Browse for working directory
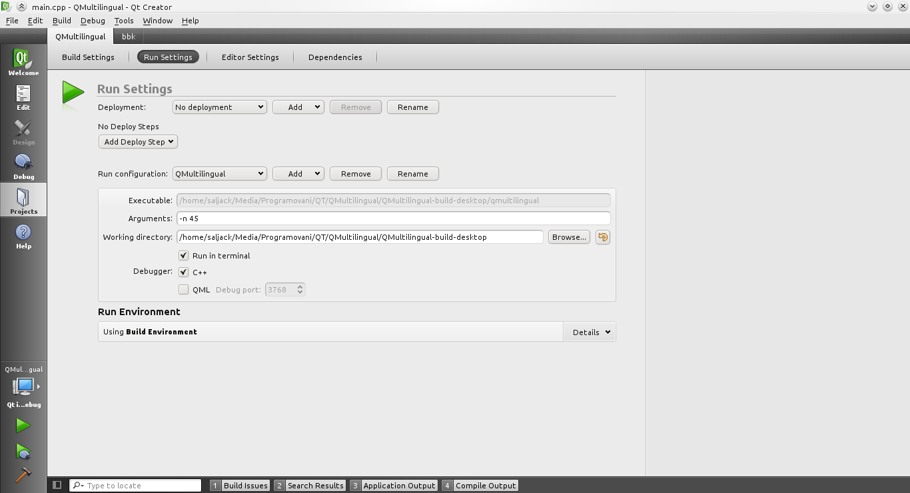The image size is (910, 493). coord(569,237)
